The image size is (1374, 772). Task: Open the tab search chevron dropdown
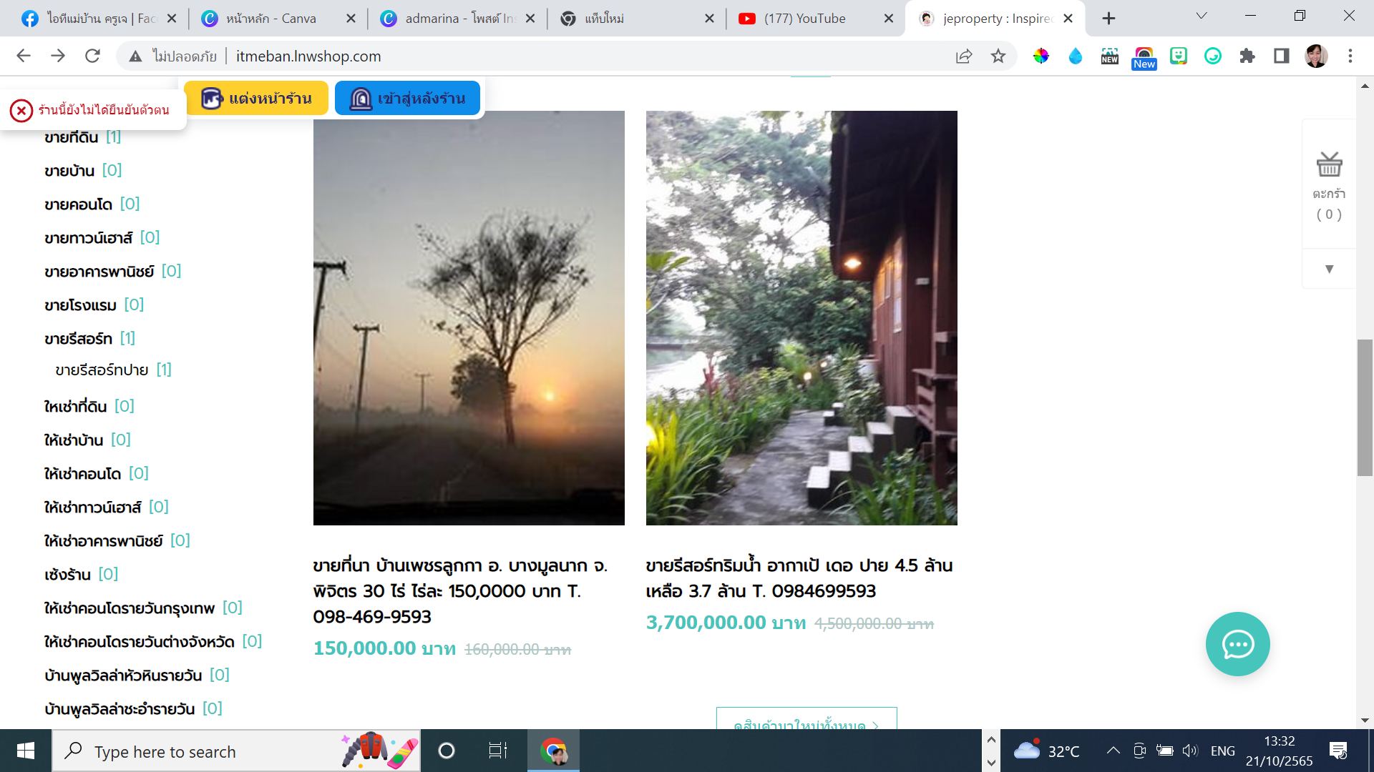point(1202,16)
